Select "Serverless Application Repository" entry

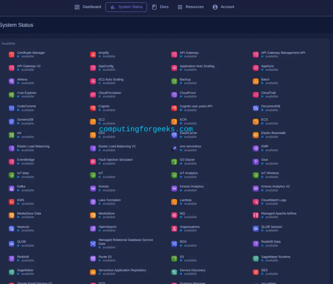(122, 270)
